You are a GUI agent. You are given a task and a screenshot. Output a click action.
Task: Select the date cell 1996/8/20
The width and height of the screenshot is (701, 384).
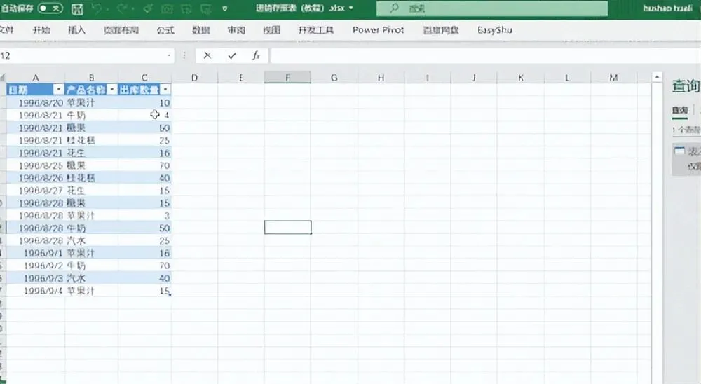coord(36,103)
